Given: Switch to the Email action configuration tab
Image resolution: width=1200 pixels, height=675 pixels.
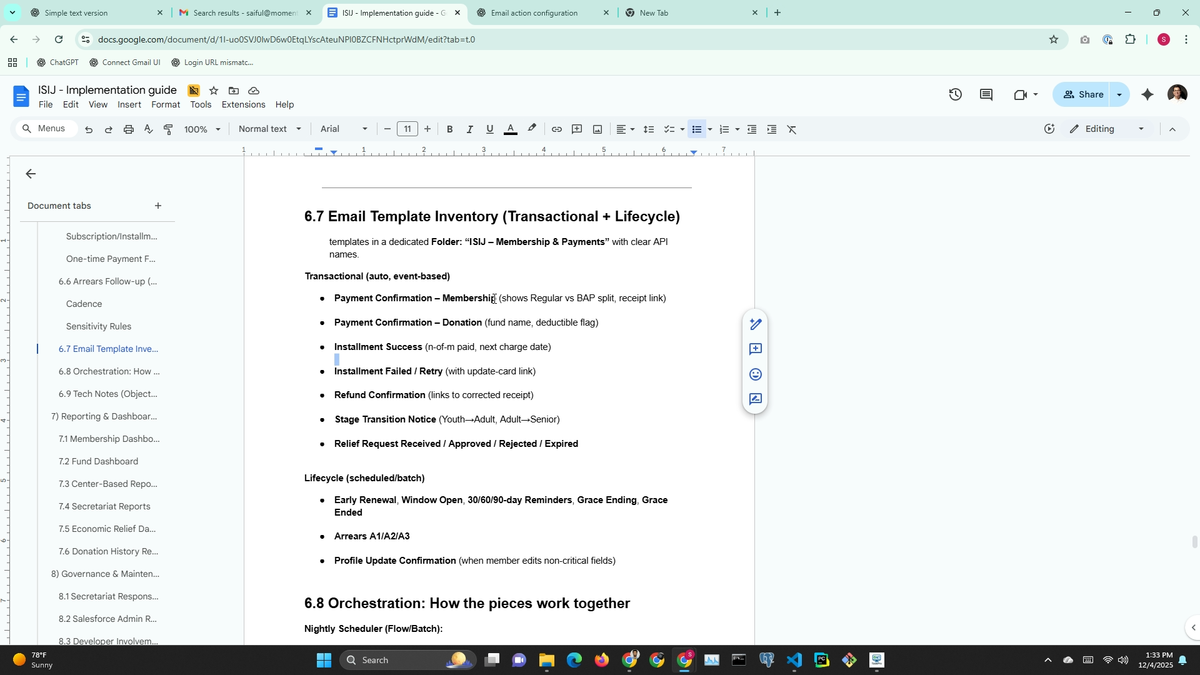Looking at the screenshot, I should tap(534, 12).
